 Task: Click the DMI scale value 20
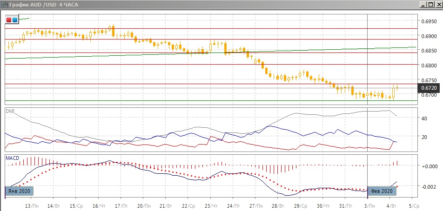pyautogui.click(x=424, y=137)
